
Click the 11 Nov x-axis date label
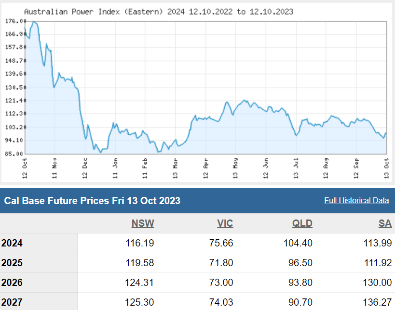coord(55,168)
